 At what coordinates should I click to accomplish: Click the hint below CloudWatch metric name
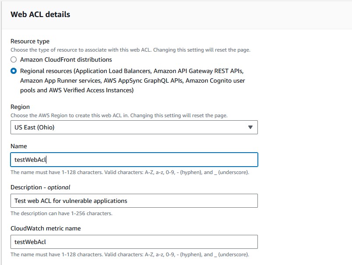[130, 255]
